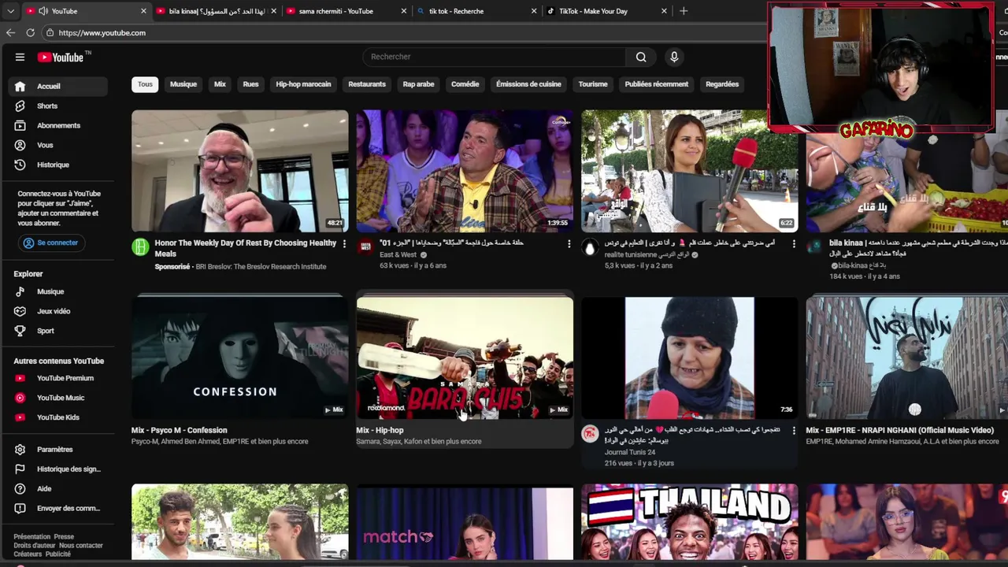Click the search magnifier button
Image resolution: width=1008 pixels, height=567 pixels.
641,57
